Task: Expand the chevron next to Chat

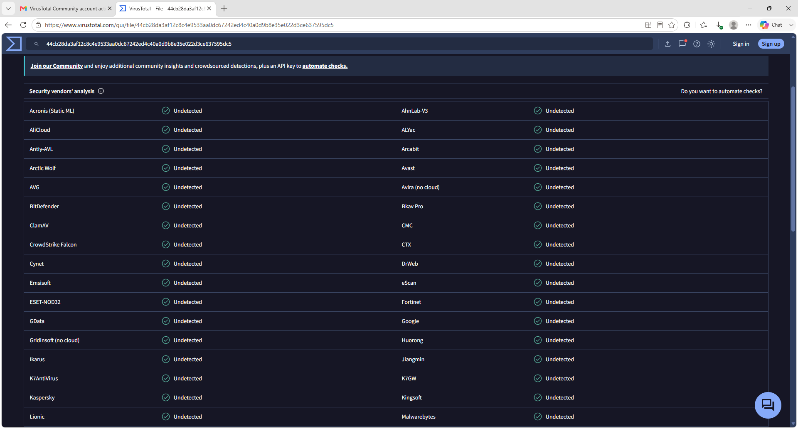Action: pyautogui.click(x=791, y=25)
